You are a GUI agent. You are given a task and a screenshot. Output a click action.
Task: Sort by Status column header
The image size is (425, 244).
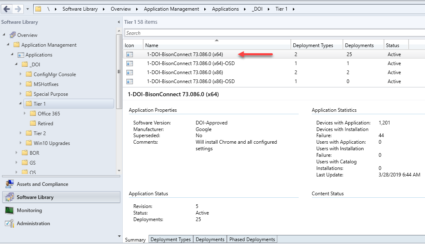(396, 45)
